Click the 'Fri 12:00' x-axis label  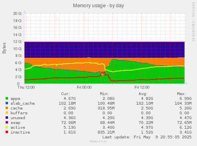(142, 87)
